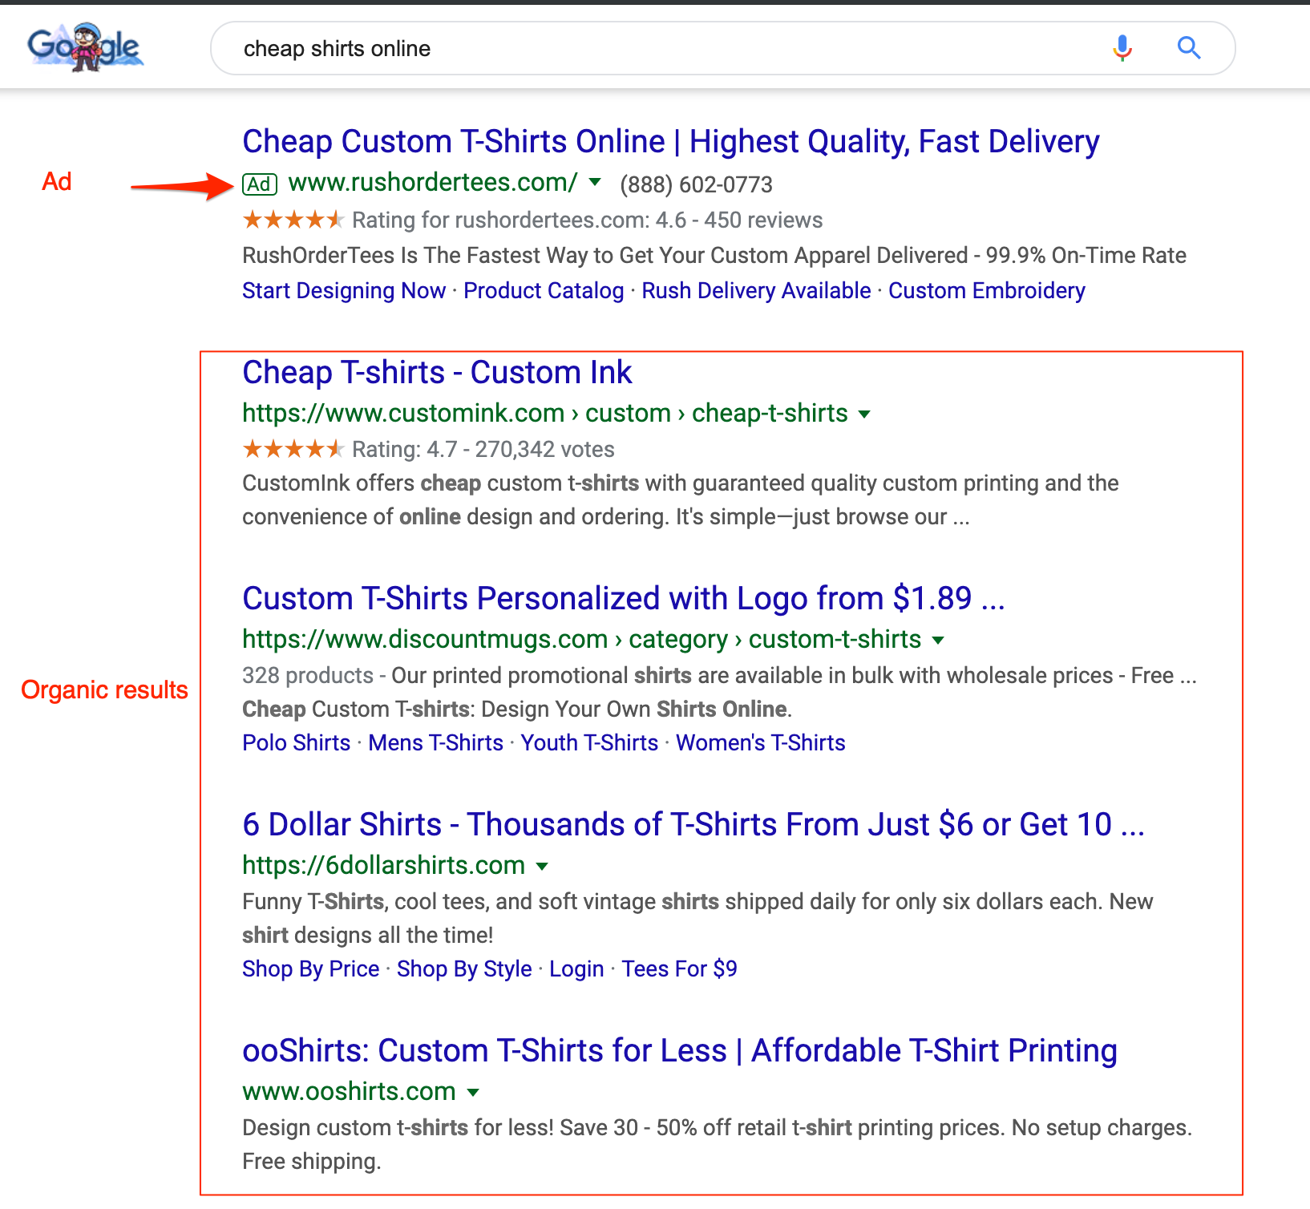Click 'Rating for rushordertees.com: 4.6 - 450 reviews'
The image size is (1310, 1209).
(x=587, y=220)
